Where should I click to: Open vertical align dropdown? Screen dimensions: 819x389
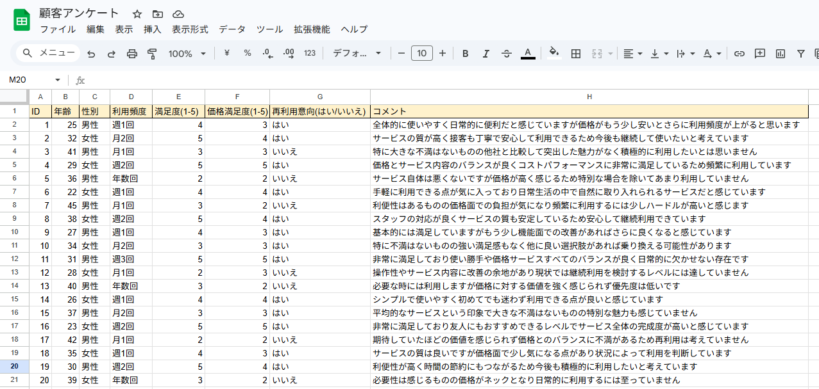coord(659,54)
